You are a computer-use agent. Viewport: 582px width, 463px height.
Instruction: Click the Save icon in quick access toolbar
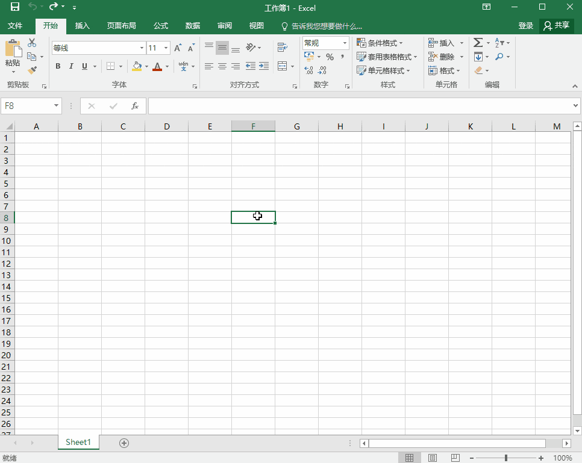[15, 7]
